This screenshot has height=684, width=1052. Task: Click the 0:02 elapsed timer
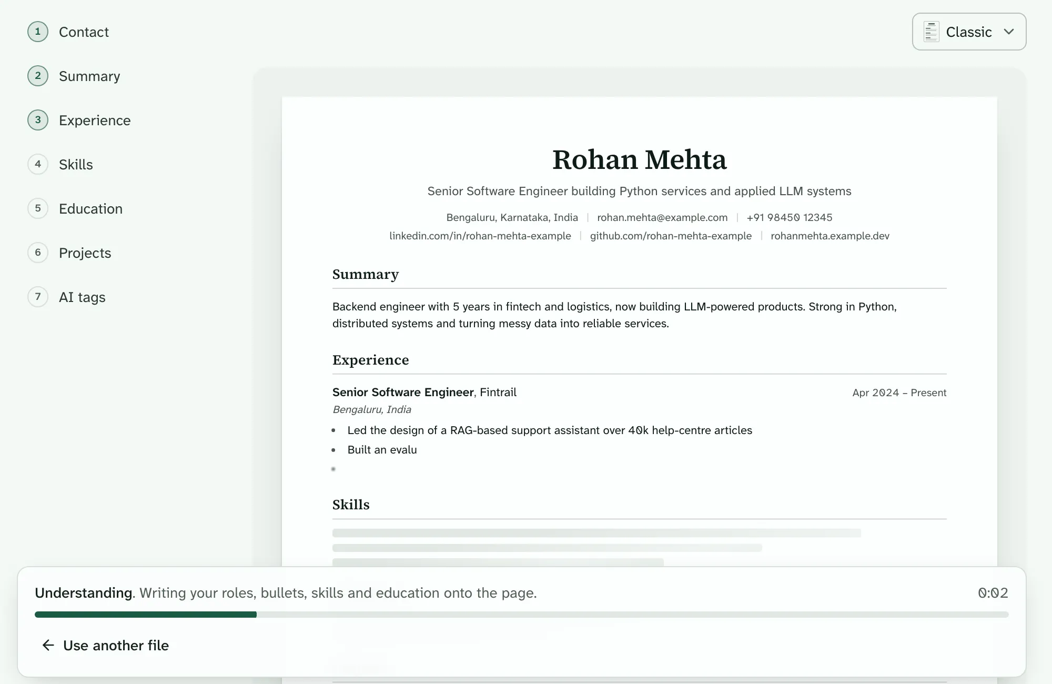point(993,593)
